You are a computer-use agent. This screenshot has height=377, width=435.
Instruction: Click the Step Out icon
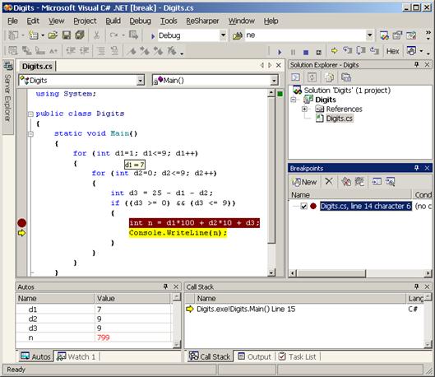[374, 51]
